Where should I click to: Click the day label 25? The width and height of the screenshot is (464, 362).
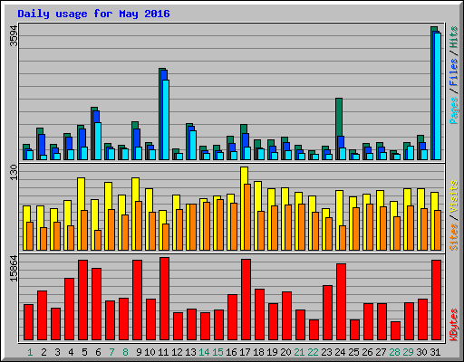point(353,352)
